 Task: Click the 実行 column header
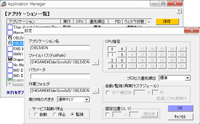pyautogui.click(x=67, y=22)
